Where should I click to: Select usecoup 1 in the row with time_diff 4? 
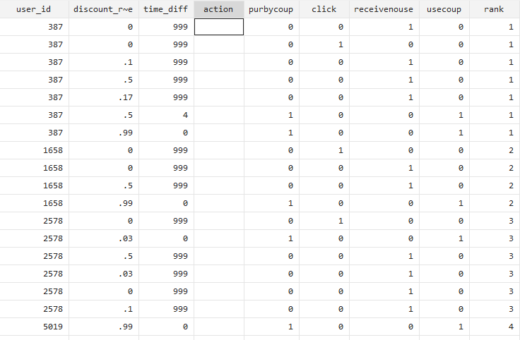tap(444, 115)
